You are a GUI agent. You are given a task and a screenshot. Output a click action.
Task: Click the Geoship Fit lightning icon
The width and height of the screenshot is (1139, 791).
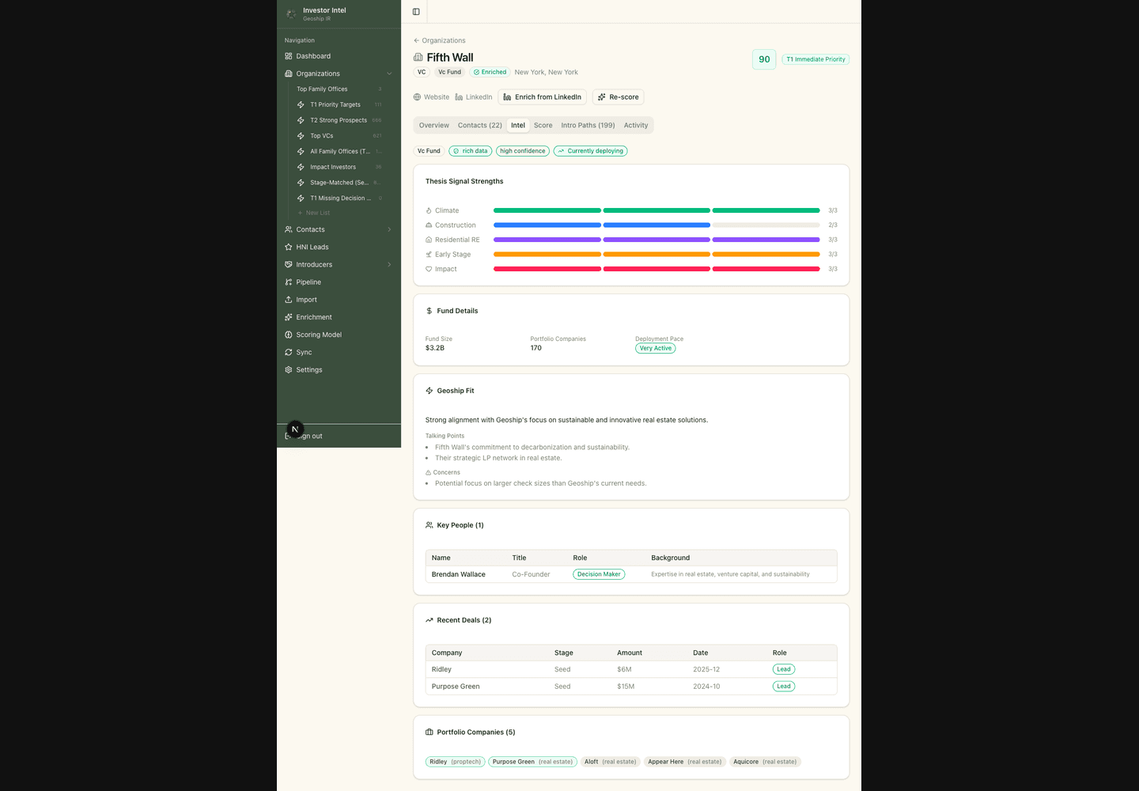(429, 391)
